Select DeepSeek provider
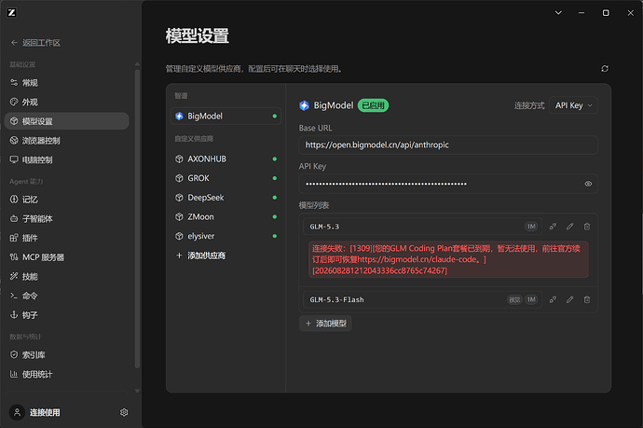Viewport: 643px width, 428px height. click(226, 198)
